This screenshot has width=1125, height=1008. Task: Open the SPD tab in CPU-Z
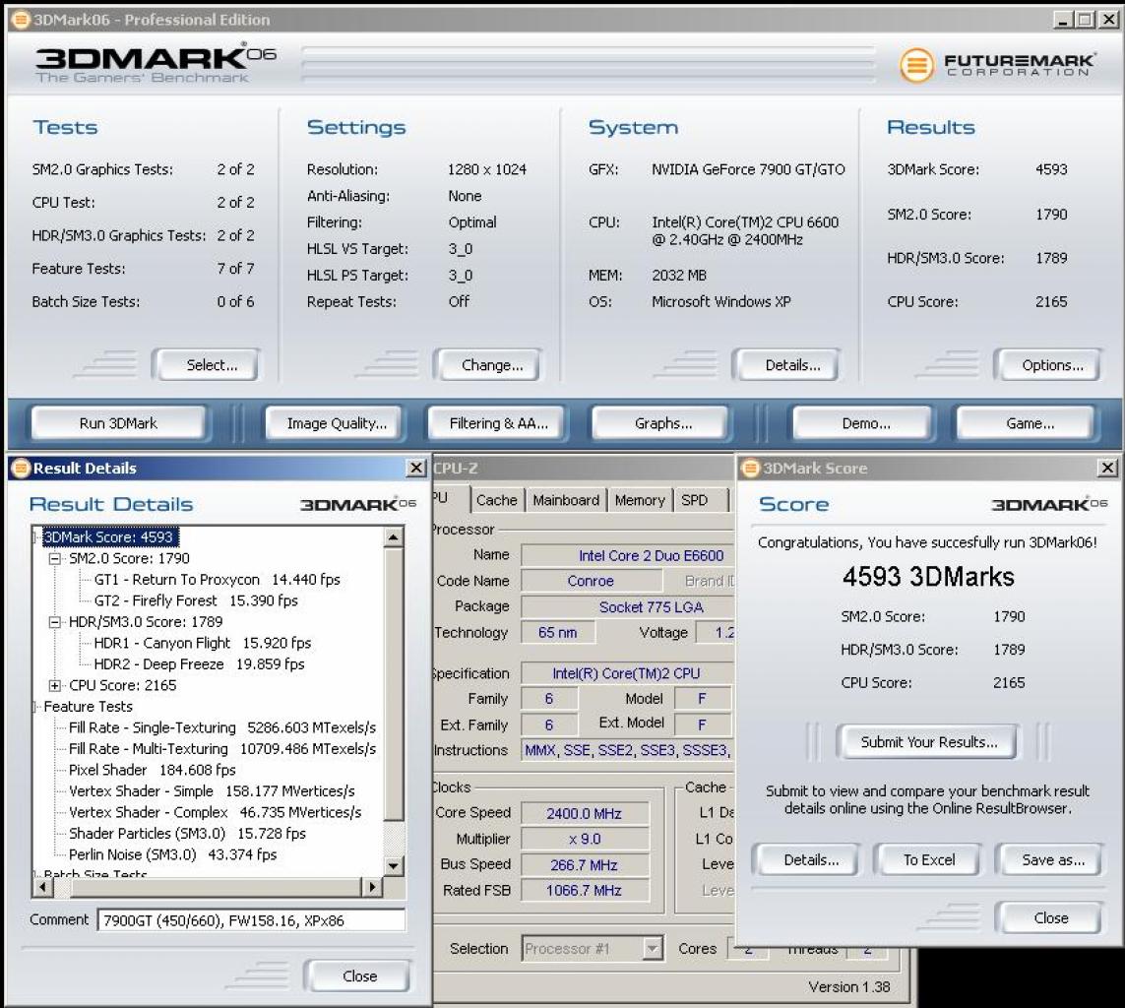[x=695, y=500]
